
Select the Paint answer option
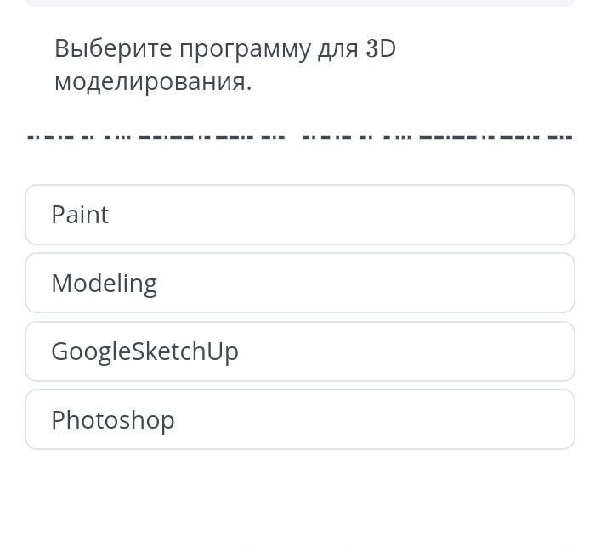(300, 215)
